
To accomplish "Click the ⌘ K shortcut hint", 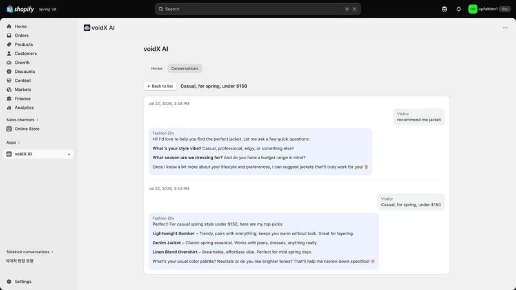I will click(350, 9).
